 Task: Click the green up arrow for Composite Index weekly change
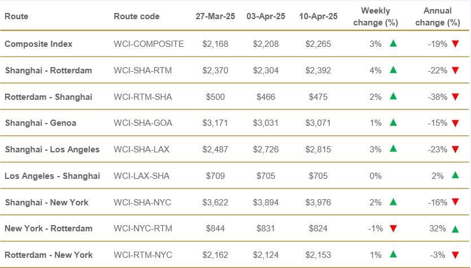click(394, 43)
